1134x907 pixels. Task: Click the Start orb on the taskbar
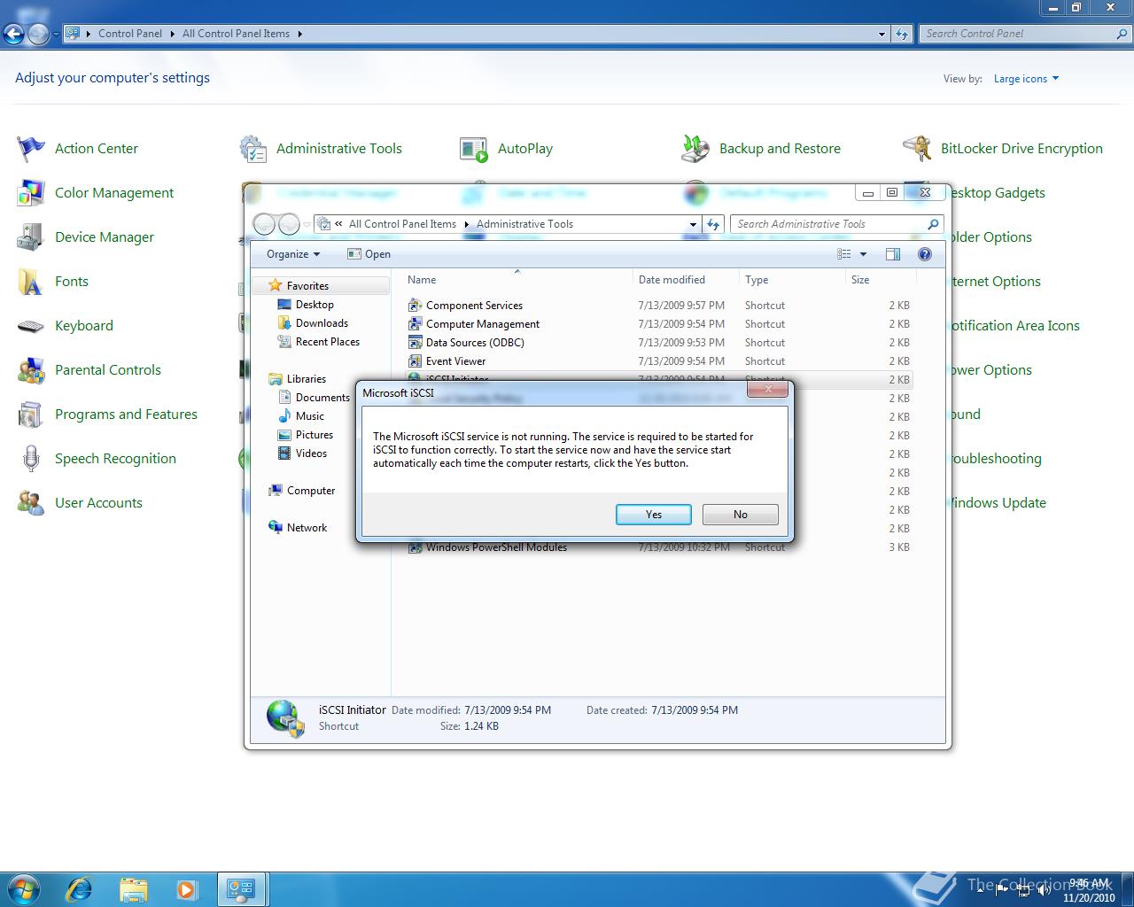pyautogui.click(x=23, y=889)
